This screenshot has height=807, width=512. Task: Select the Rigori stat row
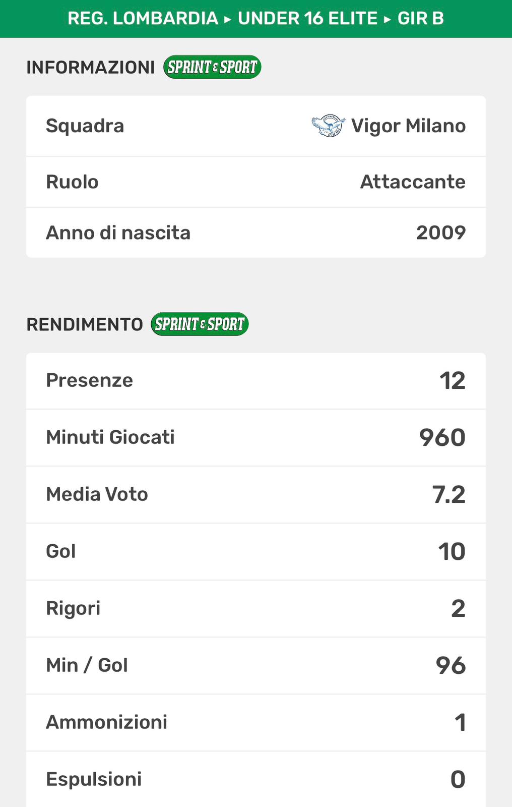click(255, 609)
